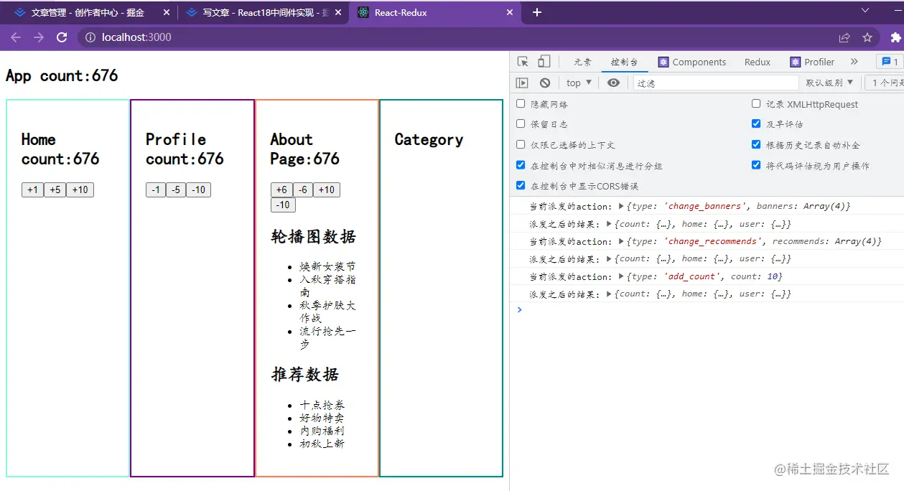The height and width of the screenshot is (491, 904).
Task: Uncheck 在控制台中显示CORS错误
Action: click(x=521, y=185)
